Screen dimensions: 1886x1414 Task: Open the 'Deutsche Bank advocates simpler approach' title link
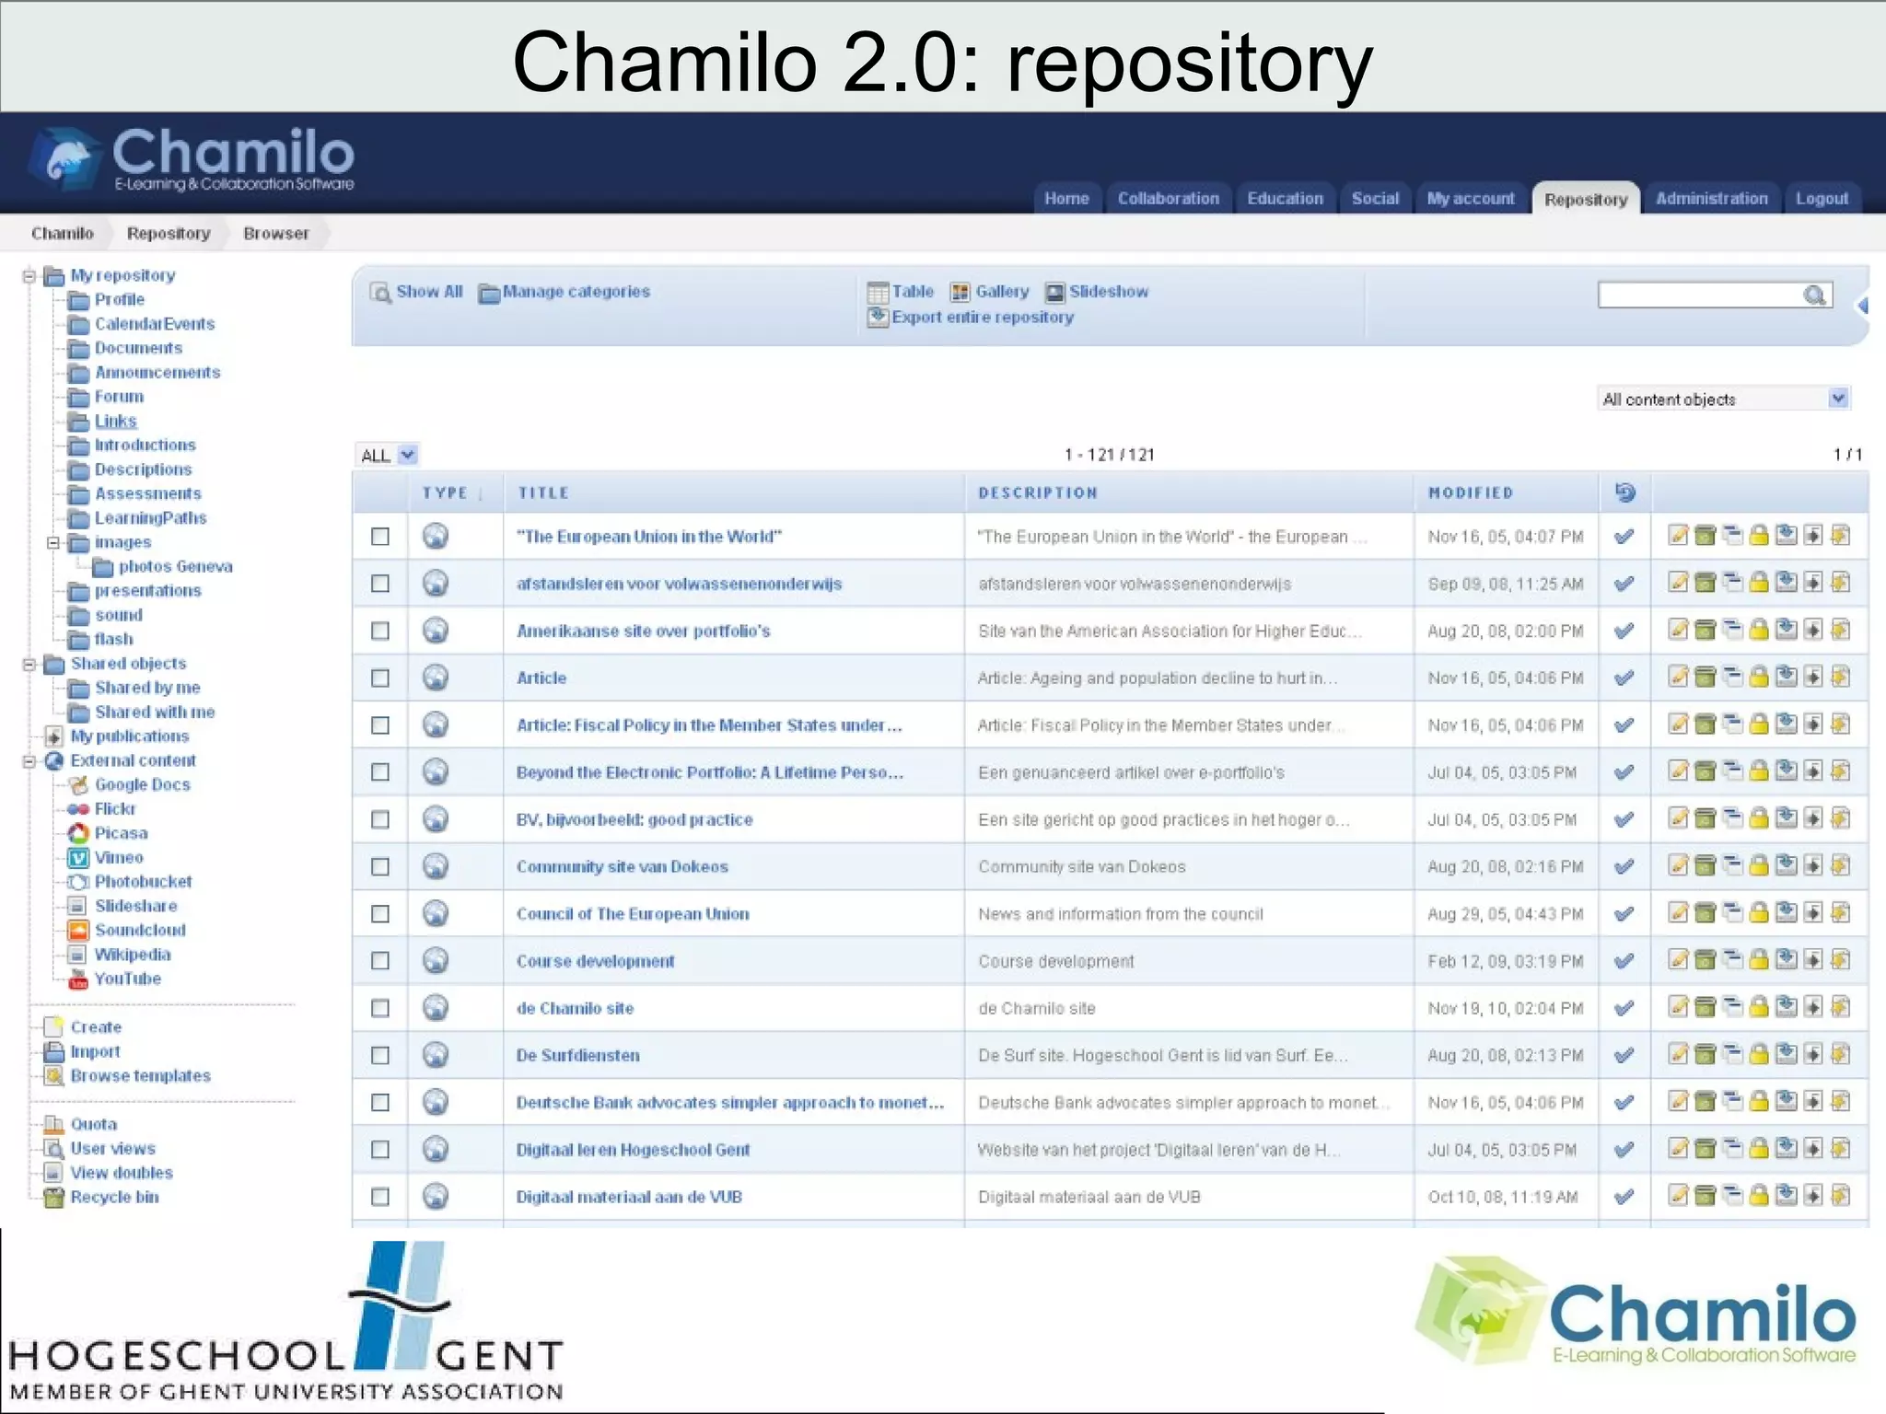729,1102
